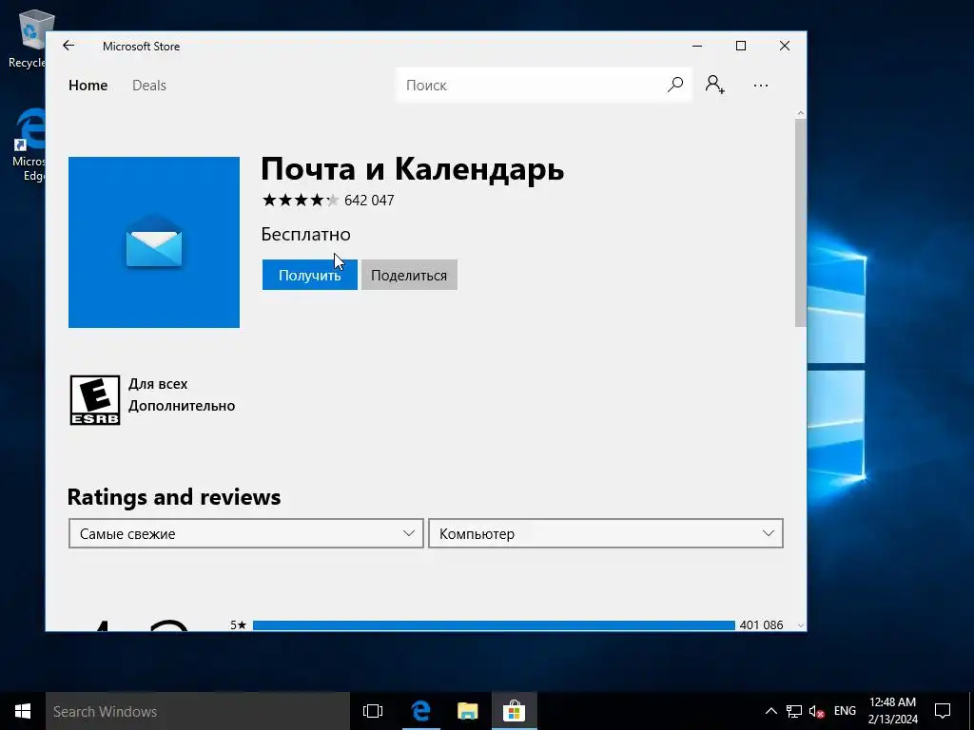
Task: Open the Microsoft Edge desktop shortcut
Action: pos(29,144)
